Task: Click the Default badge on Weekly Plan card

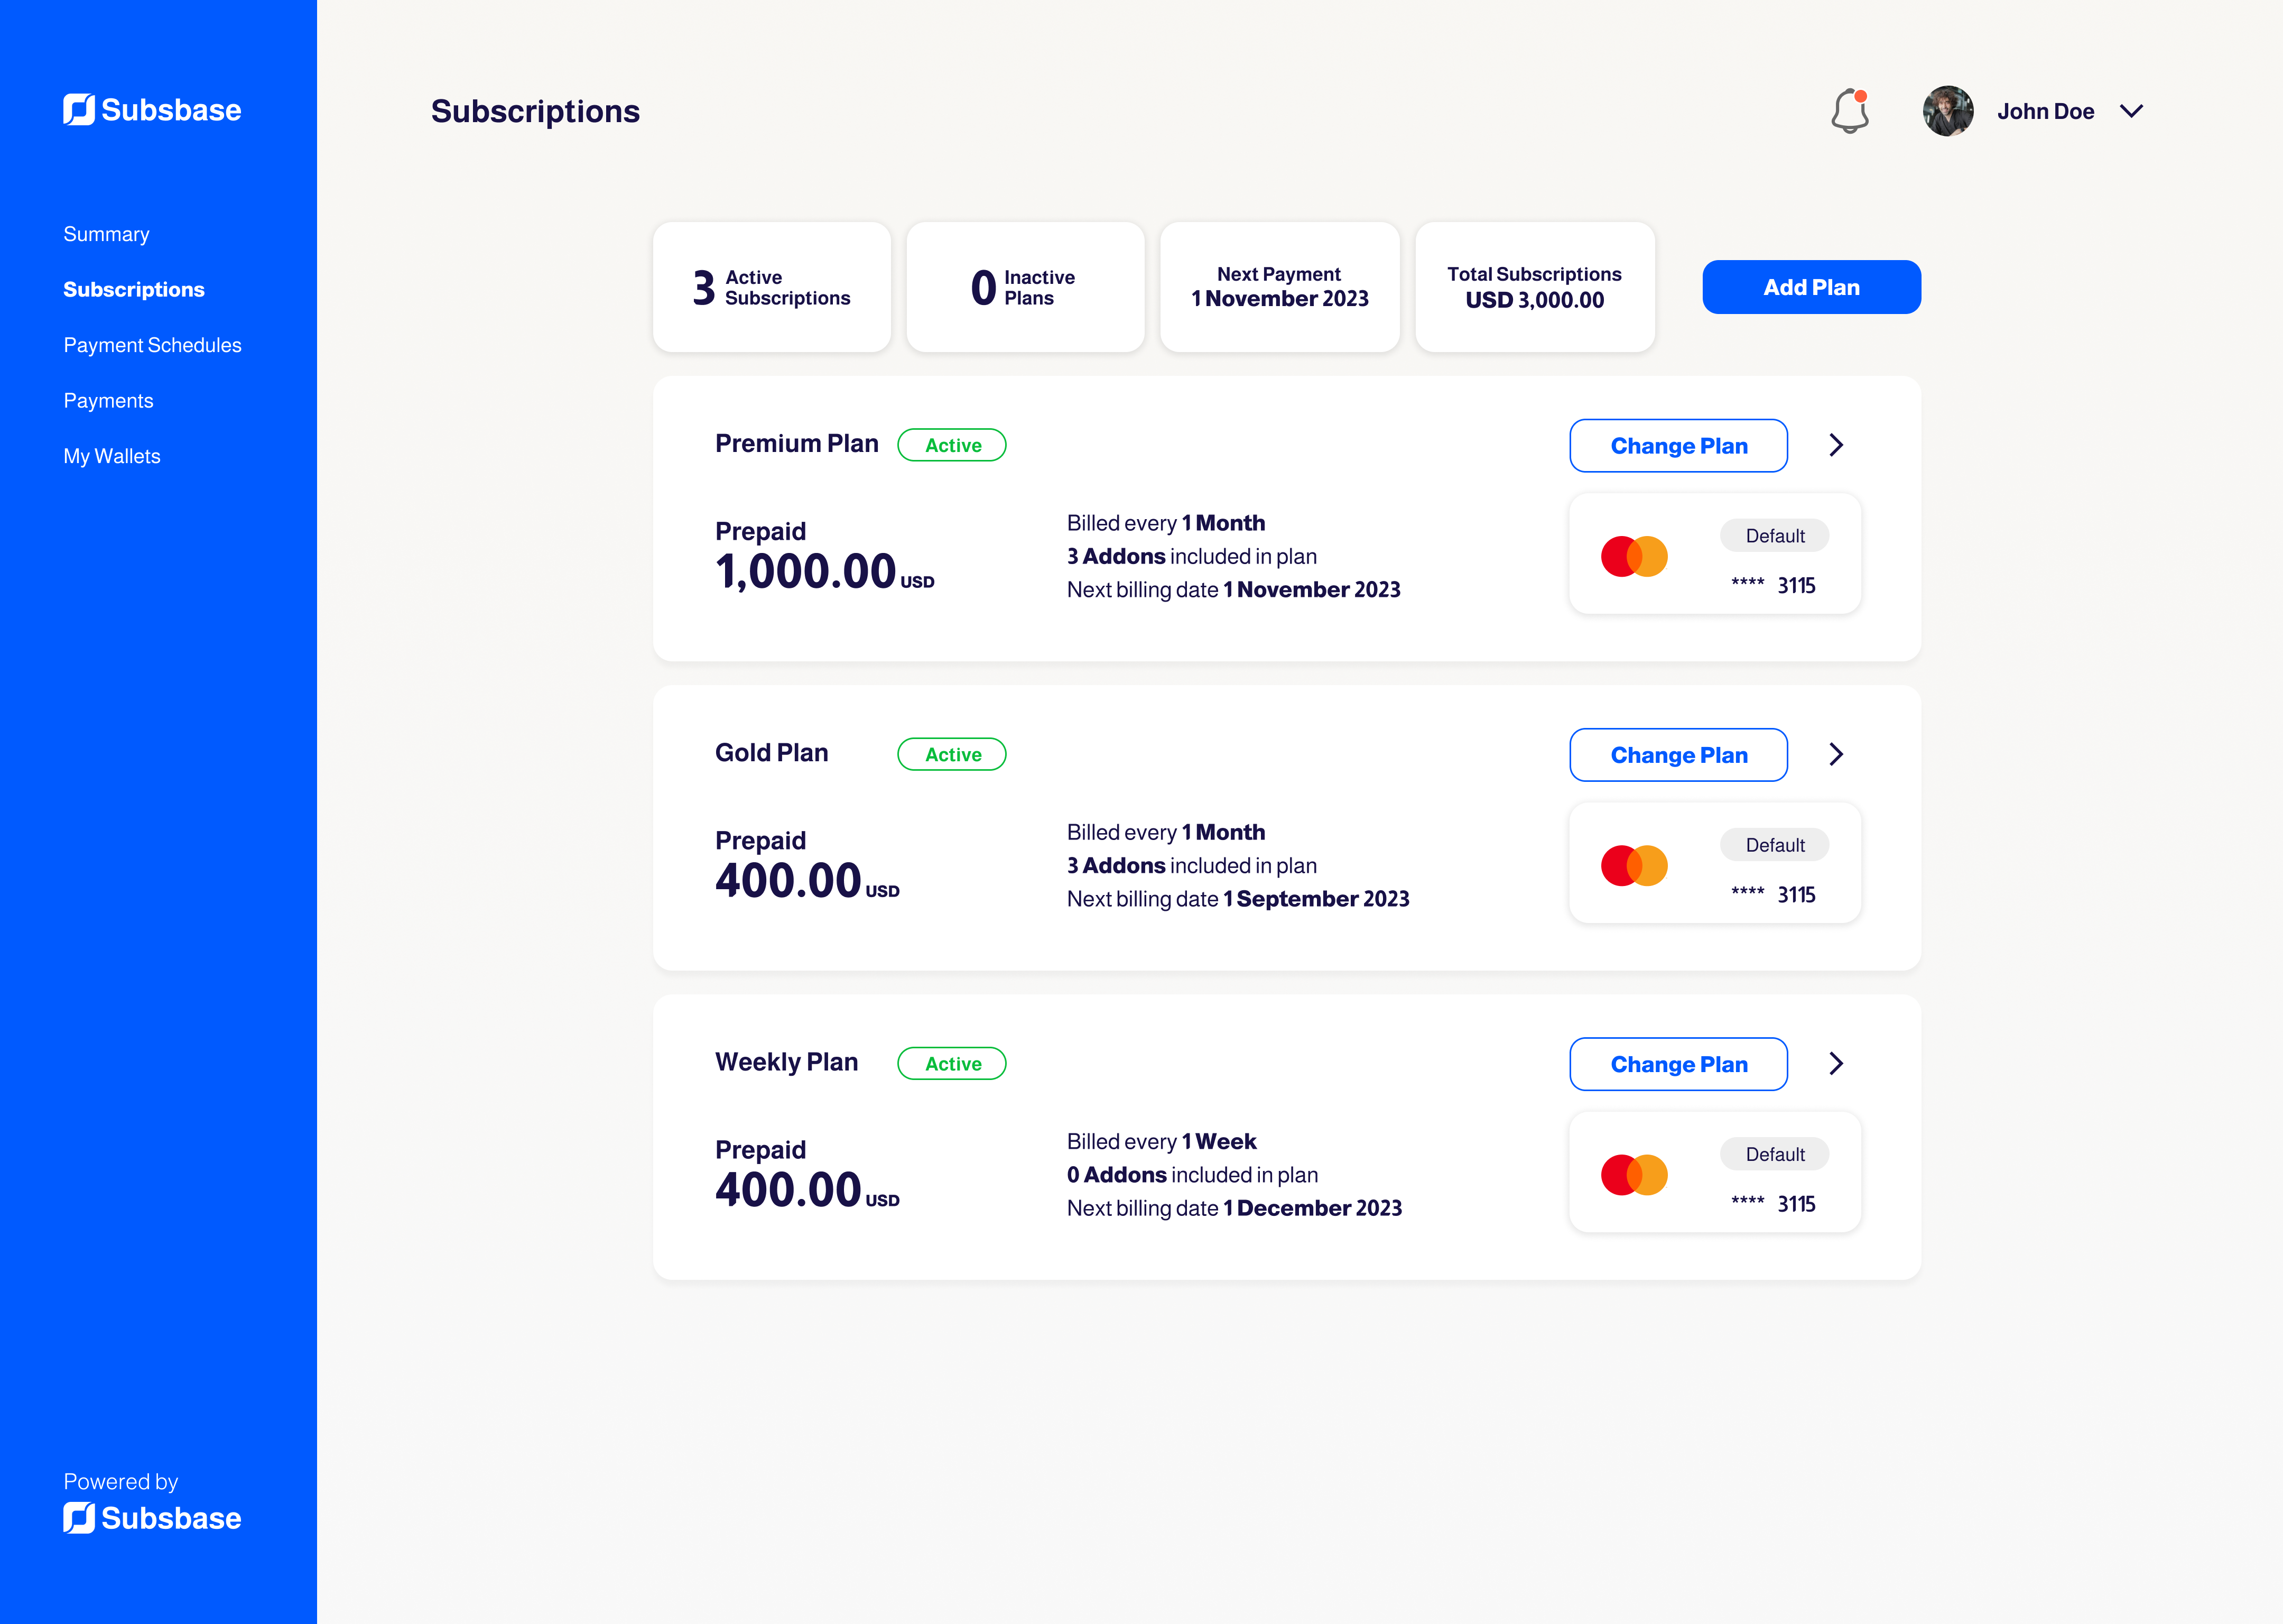Action: pos(1774,1154)
